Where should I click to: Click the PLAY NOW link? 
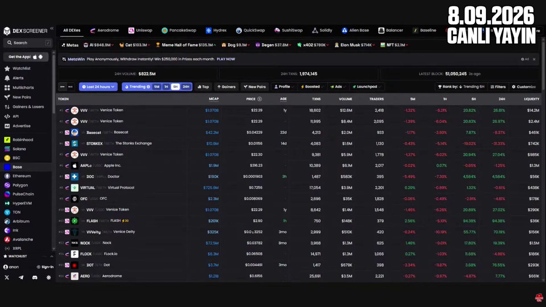click(x=226, y=59)
